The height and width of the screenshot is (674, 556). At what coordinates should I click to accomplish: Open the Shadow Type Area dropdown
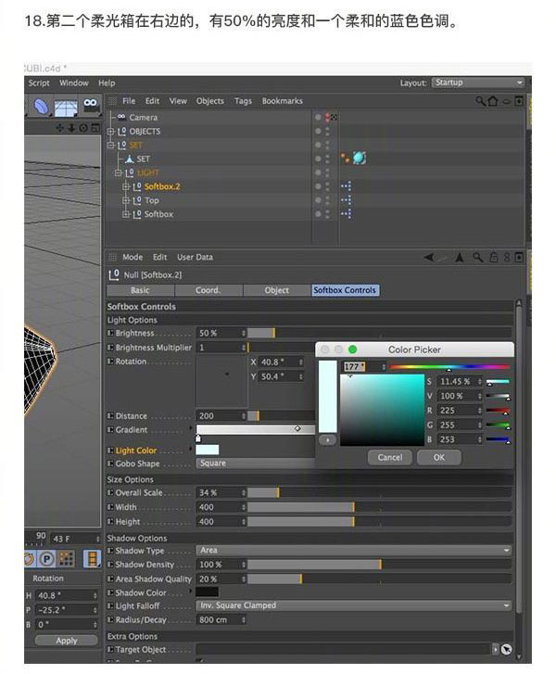pyautogui.click(x=354, y=550)
